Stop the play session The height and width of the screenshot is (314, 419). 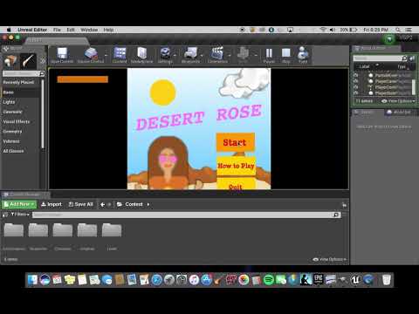[x=286, y=55]
